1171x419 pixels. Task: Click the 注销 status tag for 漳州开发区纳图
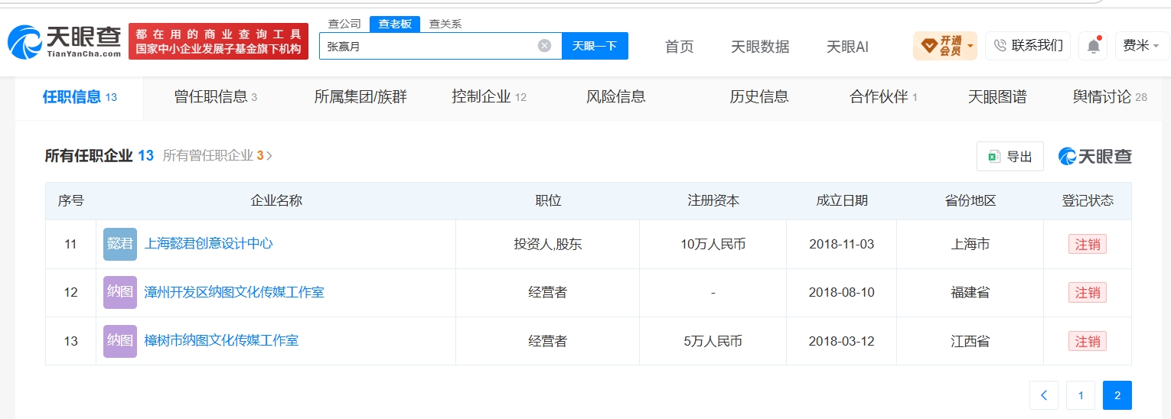[x=1088, y=293]
